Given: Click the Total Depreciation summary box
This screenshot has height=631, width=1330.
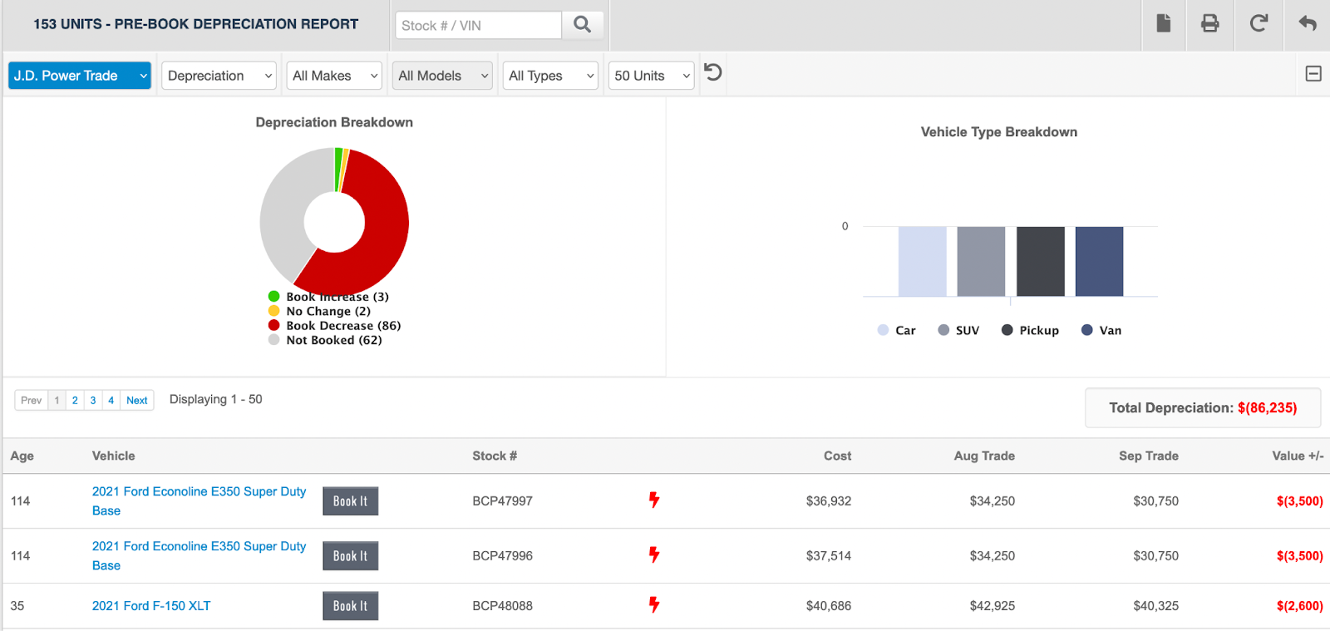Looking at the screenshot, I should [x=1203, y=408].
